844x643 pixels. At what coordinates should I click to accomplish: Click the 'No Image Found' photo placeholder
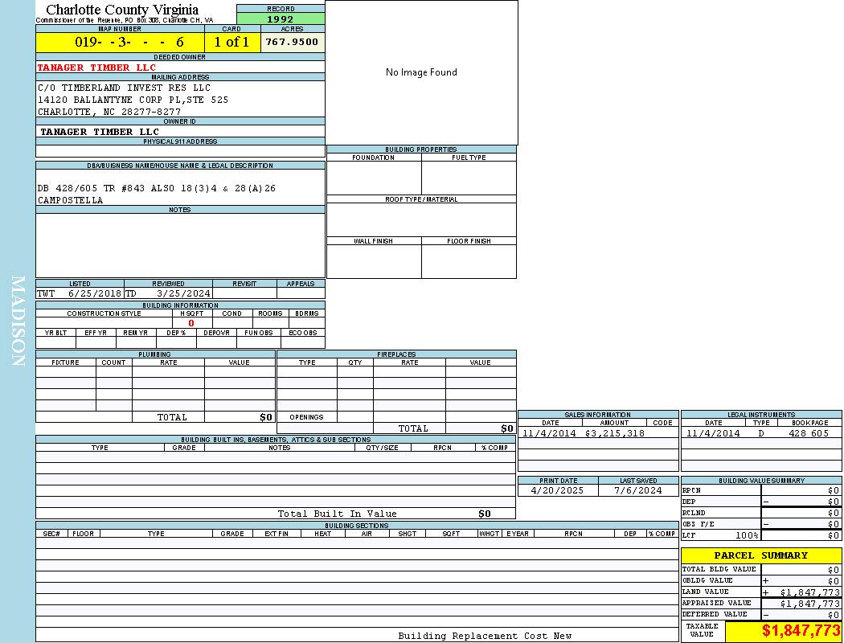421,72
